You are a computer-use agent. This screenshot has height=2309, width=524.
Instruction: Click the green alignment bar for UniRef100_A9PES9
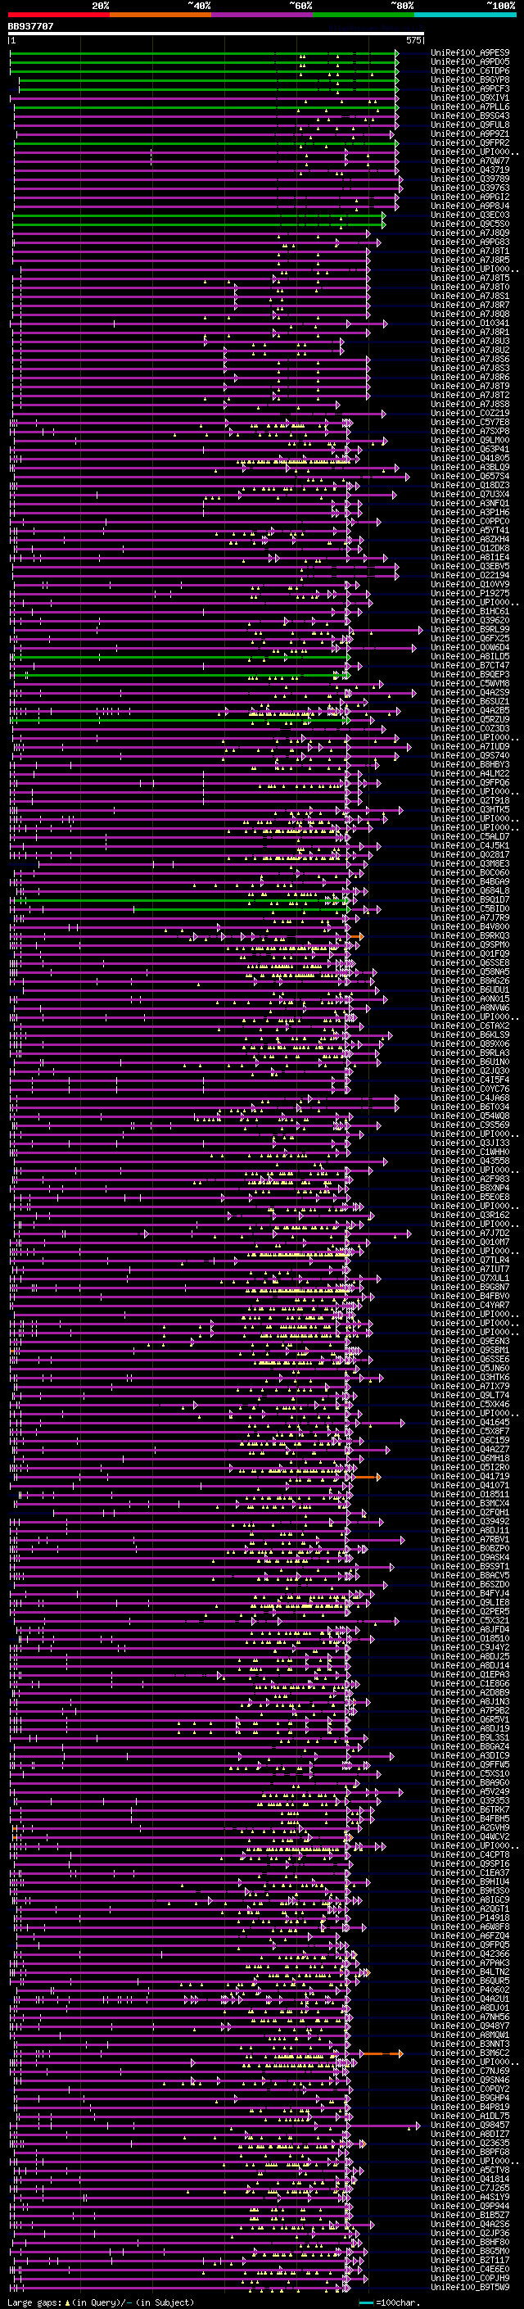(x=203, y=53)
